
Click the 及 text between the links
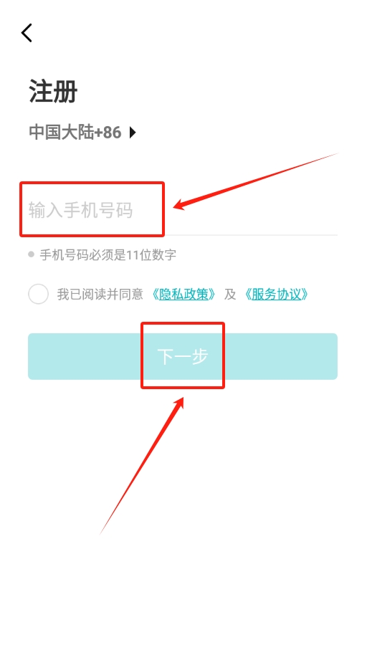[230, 294]
